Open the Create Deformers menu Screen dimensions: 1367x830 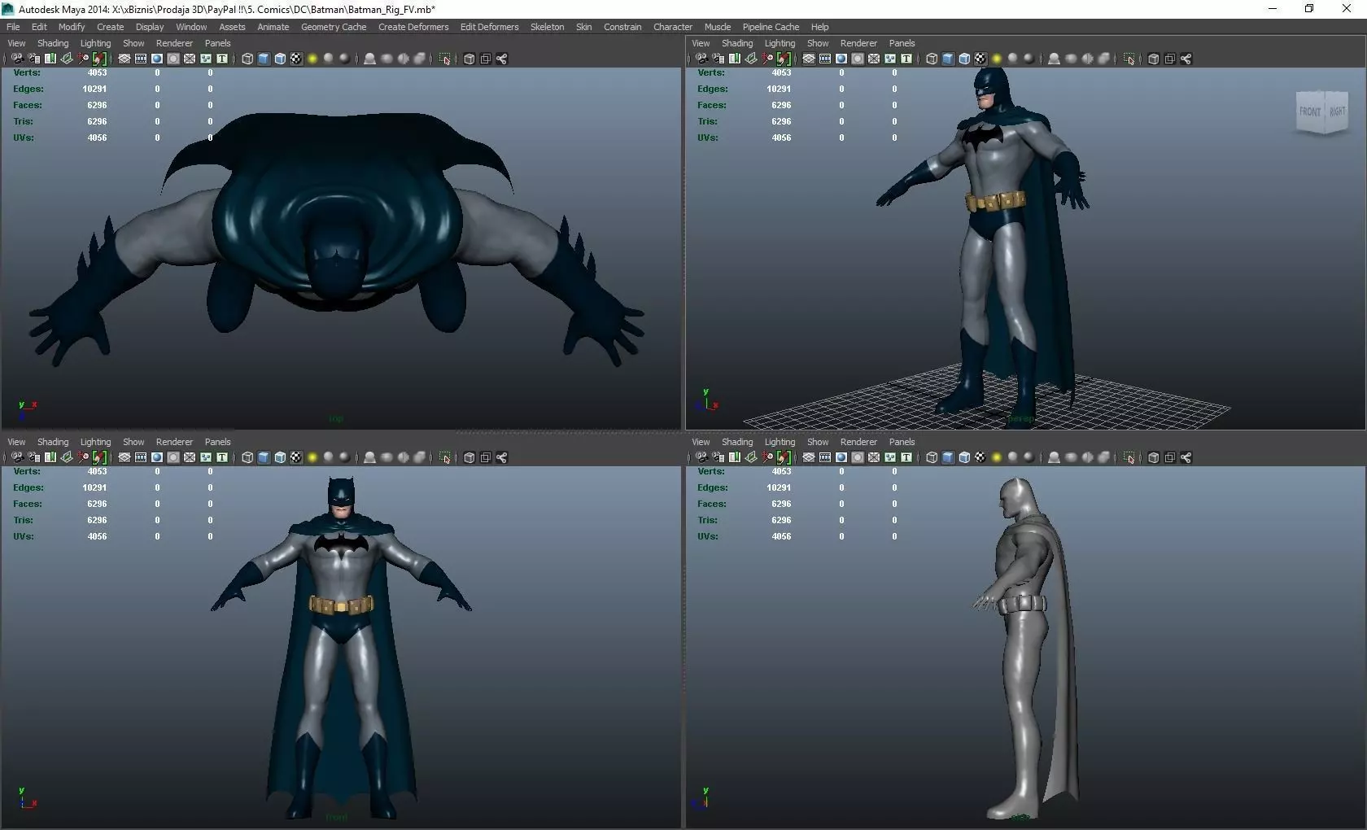[413, 27]
